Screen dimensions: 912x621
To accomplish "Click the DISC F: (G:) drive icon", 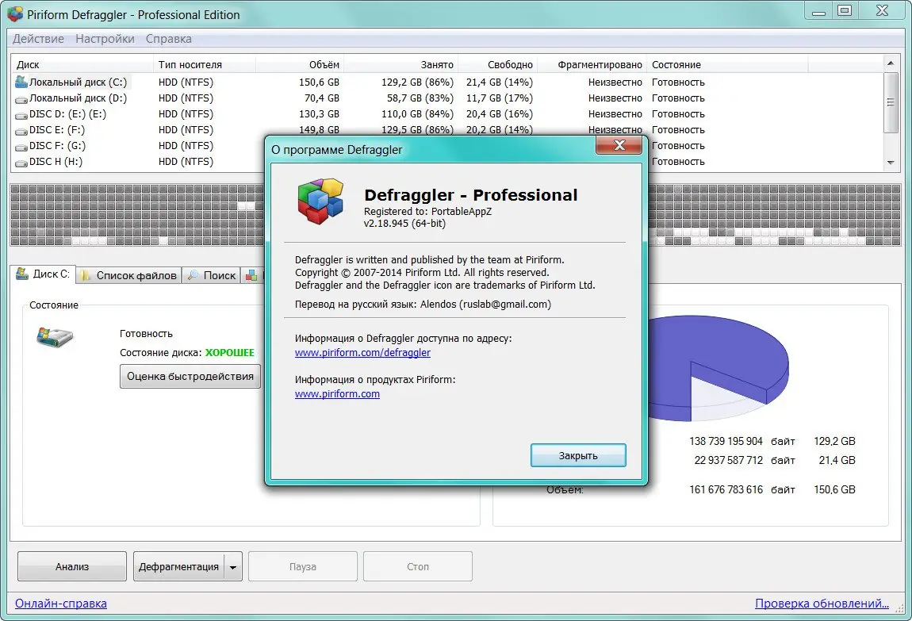I will (21, 147).
